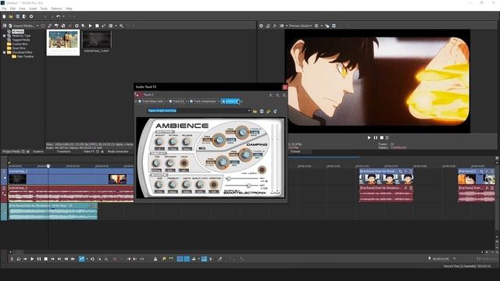Select the Custom Bins folder
Viewport: 500px width, 281px height.
coord(20,44)
